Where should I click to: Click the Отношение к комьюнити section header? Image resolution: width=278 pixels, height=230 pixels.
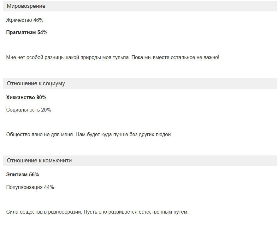click(x=39, y=161)
